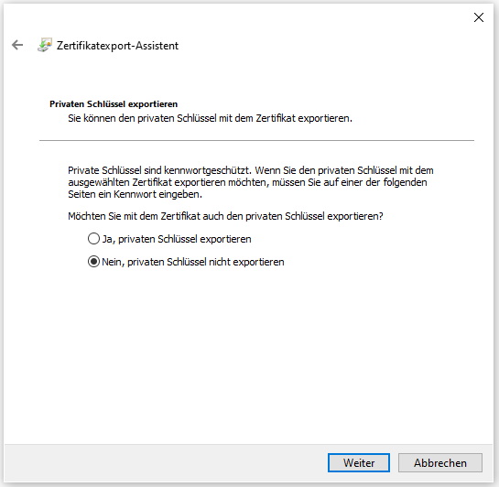Click the bold 'Privaten Schlüssel exportieren' heading
Screen dimensions: 499x487
[114, 104]
